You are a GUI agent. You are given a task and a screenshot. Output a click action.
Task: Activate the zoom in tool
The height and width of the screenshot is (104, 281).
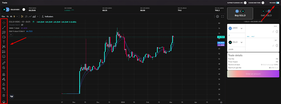coord(4,68)
